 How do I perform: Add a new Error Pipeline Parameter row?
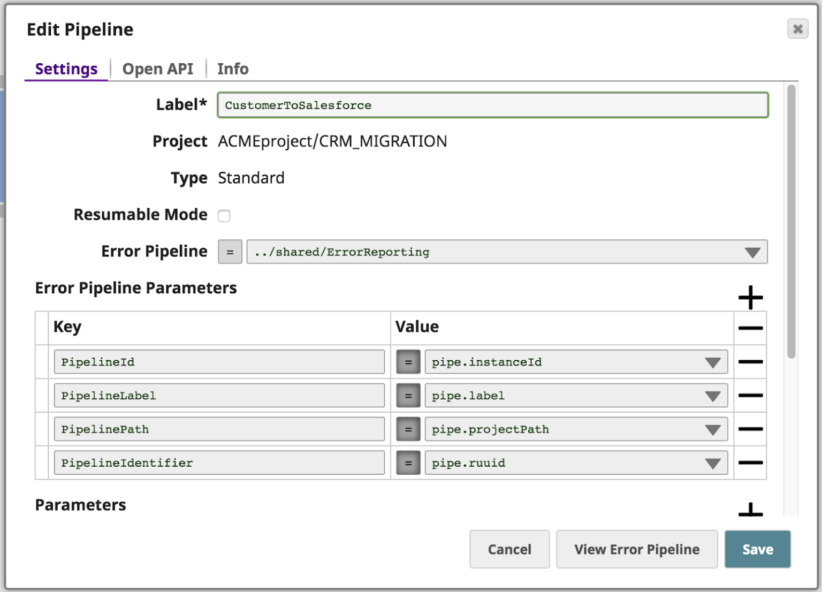click(751, 298)
